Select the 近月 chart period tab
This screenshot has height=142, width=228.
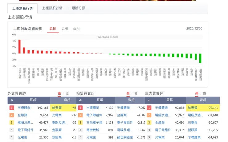pos(76,29)
